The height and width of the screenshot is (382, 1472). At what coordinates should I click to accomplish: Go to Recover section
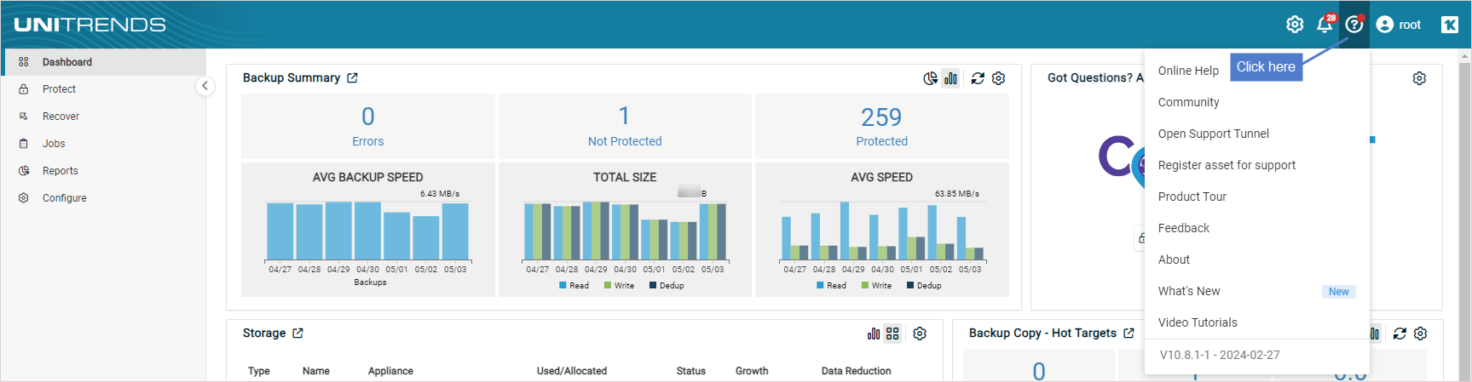[x=103, y=117]
